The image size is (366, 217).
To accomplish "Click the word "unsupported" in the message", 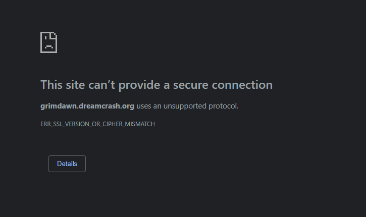I will 184,106.
